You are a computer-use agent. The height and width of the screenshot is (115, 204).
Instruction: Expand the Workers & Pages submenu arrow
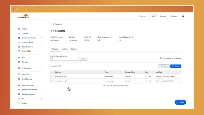(x=41, y=85)
